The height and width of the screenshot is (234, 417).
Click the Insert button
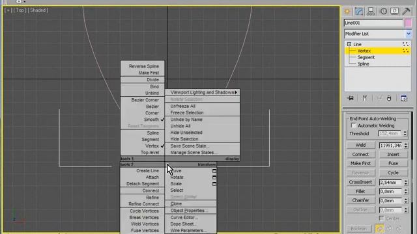(x=393, y=154)
